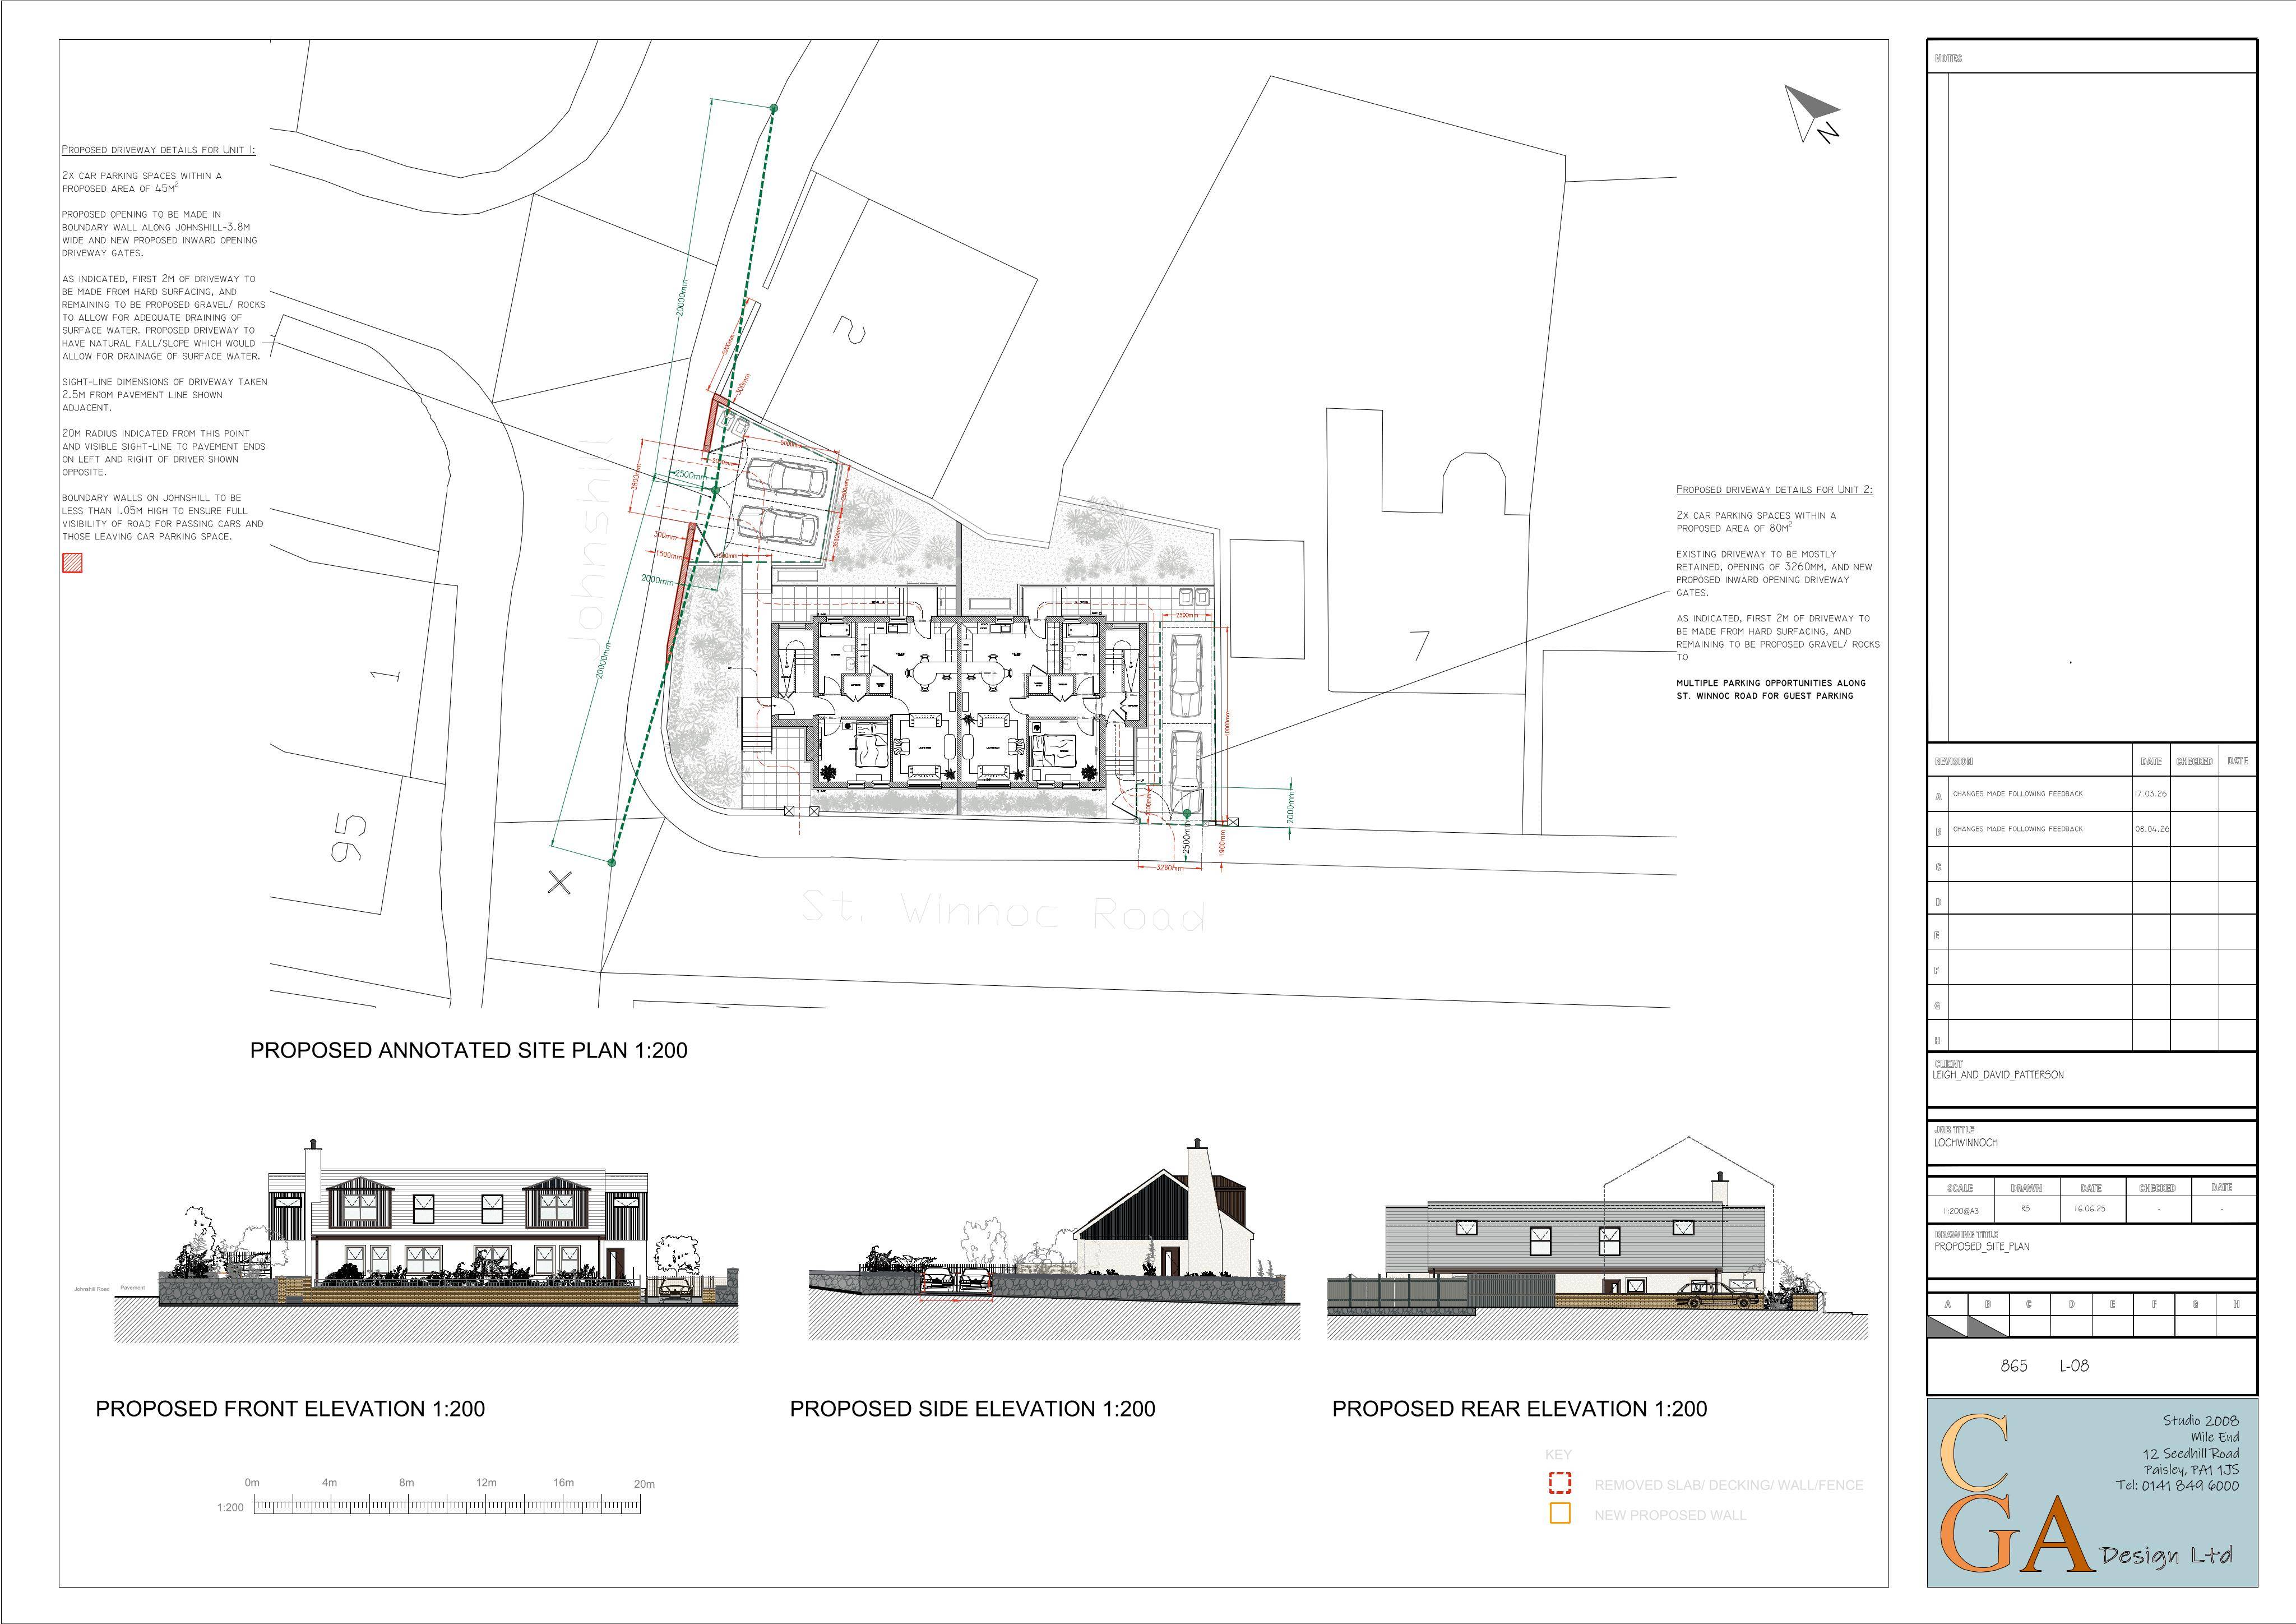Image resolution: width=2296 pixels, height=1624 pixels.
Task: Click the CGA Design Ltd logo
Action: [2092, 1491]
